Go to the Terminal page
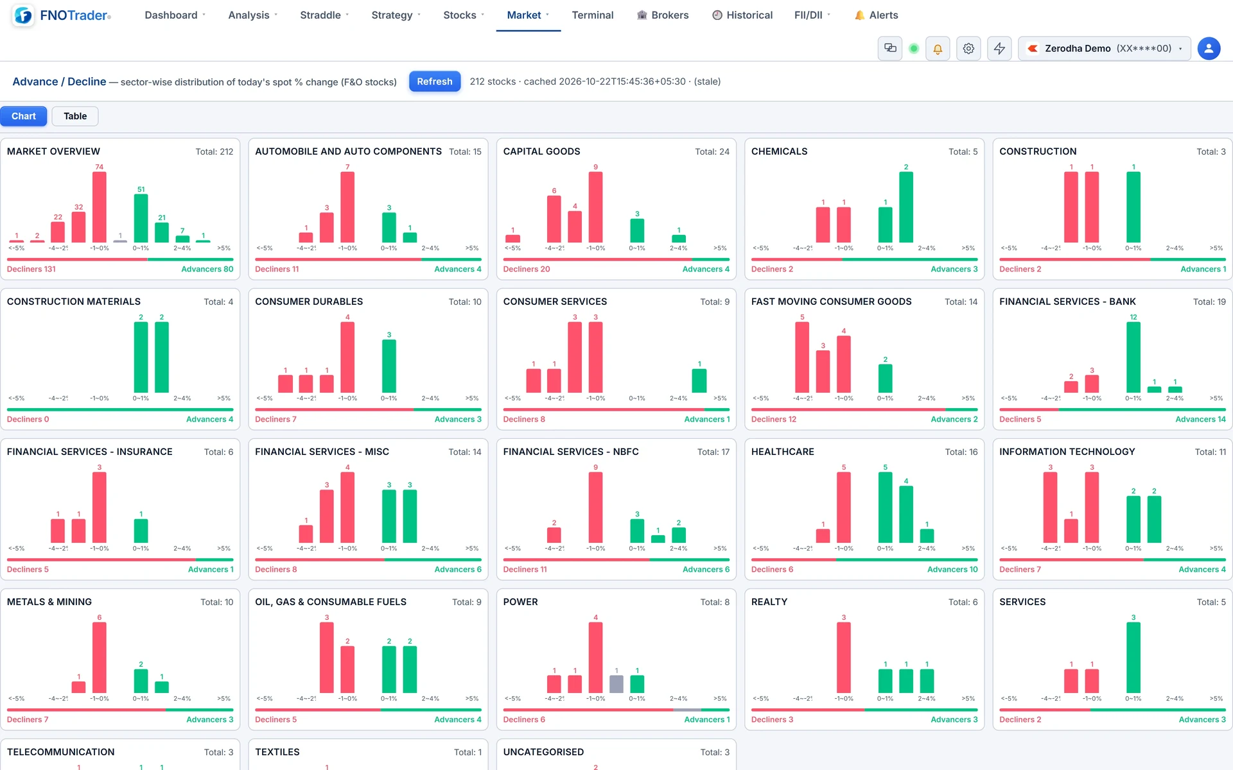This screenshot has height=770, width=1233. [593, 15]
